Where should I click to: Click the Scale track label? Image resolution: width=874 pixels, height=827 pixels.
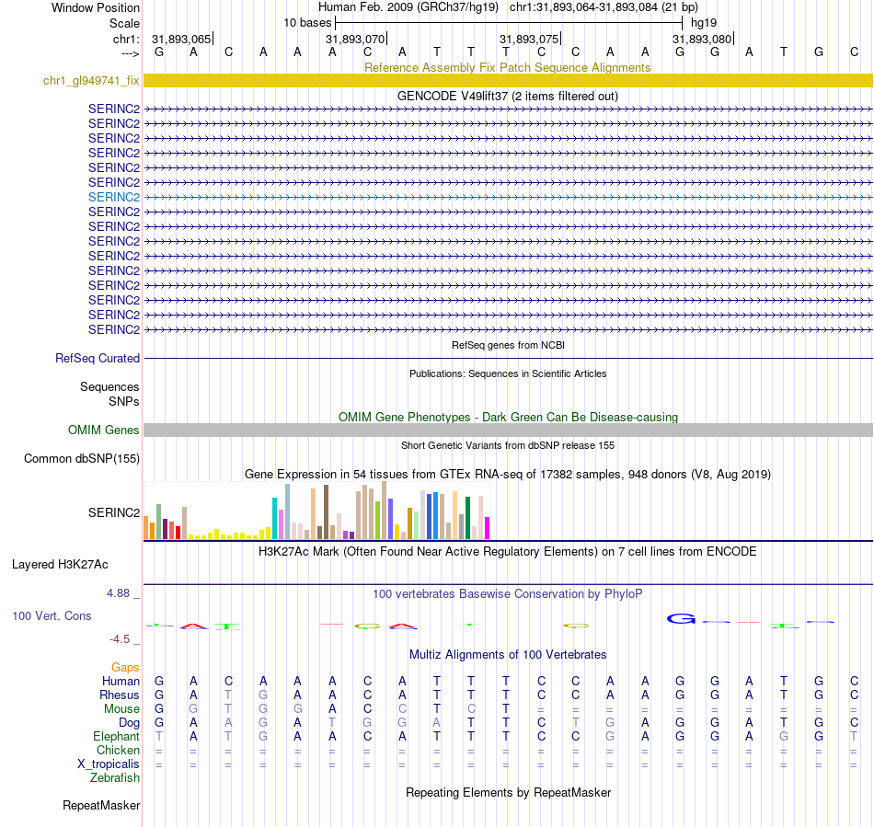coord(124,23)
